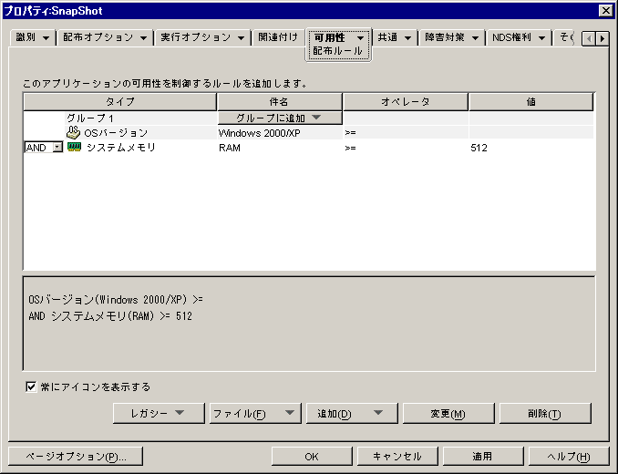Open the ファイル(F) dropdown button
This screenshot has height=474, width=618.
pos(253,414)
